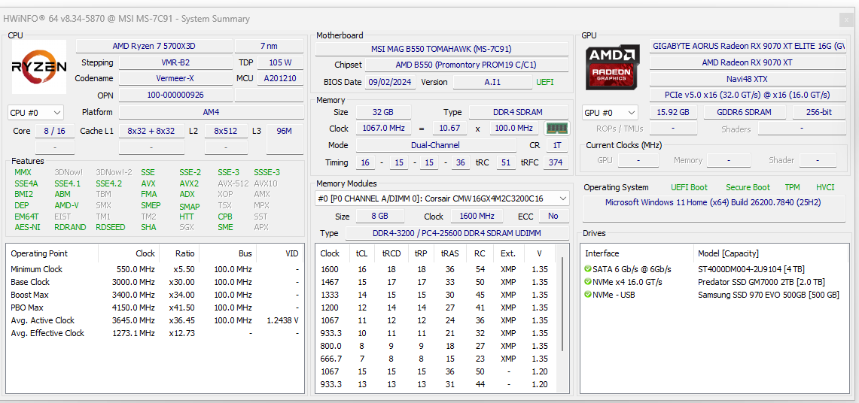This screenshot has width=859, height=403.
Task: Click the A201210 MCU field
Action: tap(280, 79)
